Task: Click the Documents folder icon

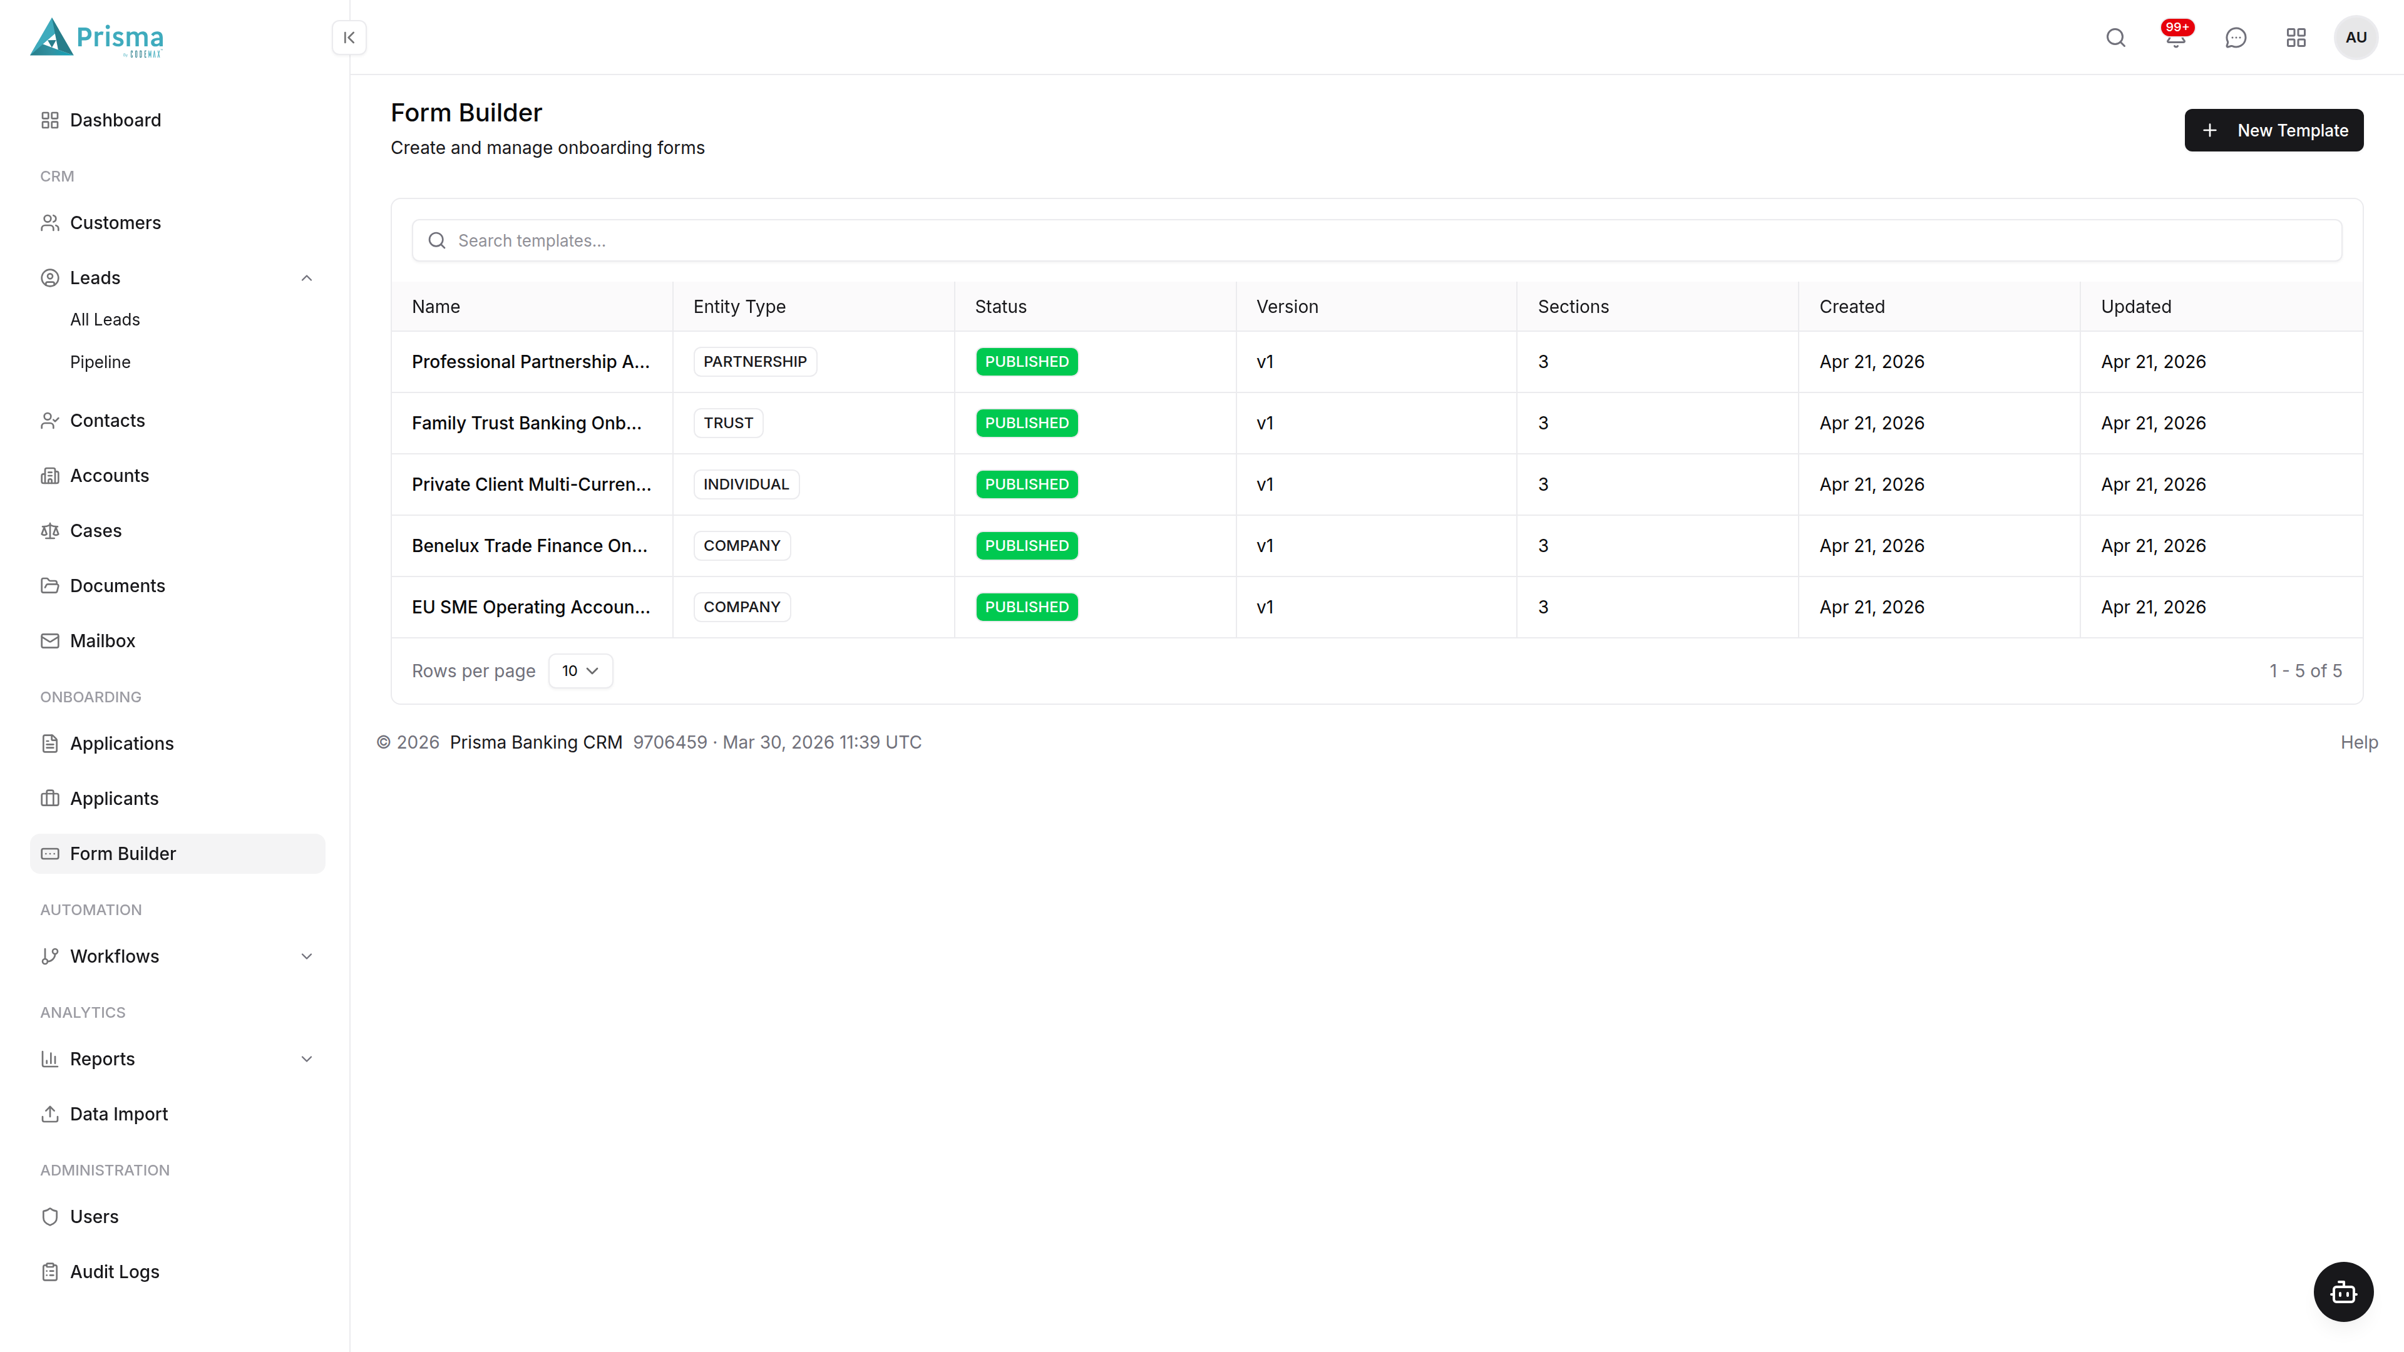Action: (50, 586)
